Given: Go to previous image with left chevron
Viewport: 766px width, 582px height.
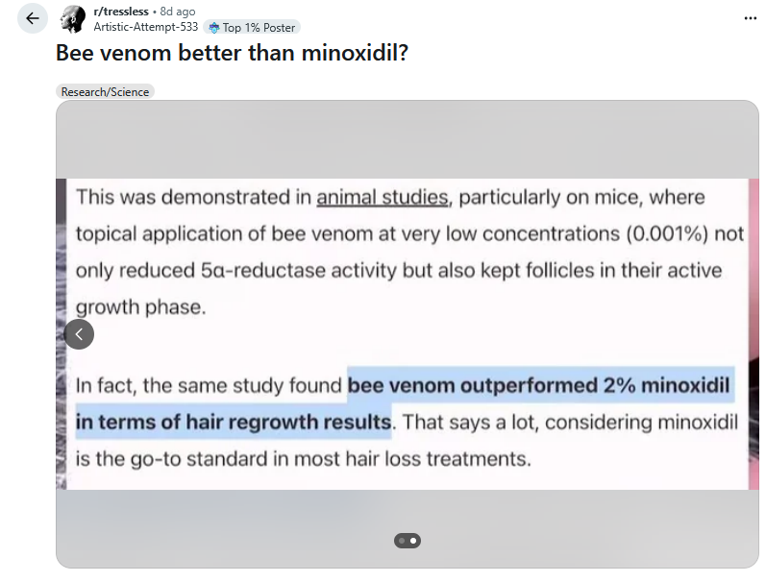Looking at the screenshot, I should (x=79, y=334).
